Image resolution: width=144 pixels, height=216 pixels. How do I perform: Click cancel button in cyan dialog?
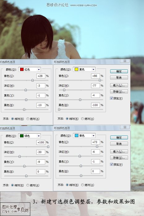(119, 144)
